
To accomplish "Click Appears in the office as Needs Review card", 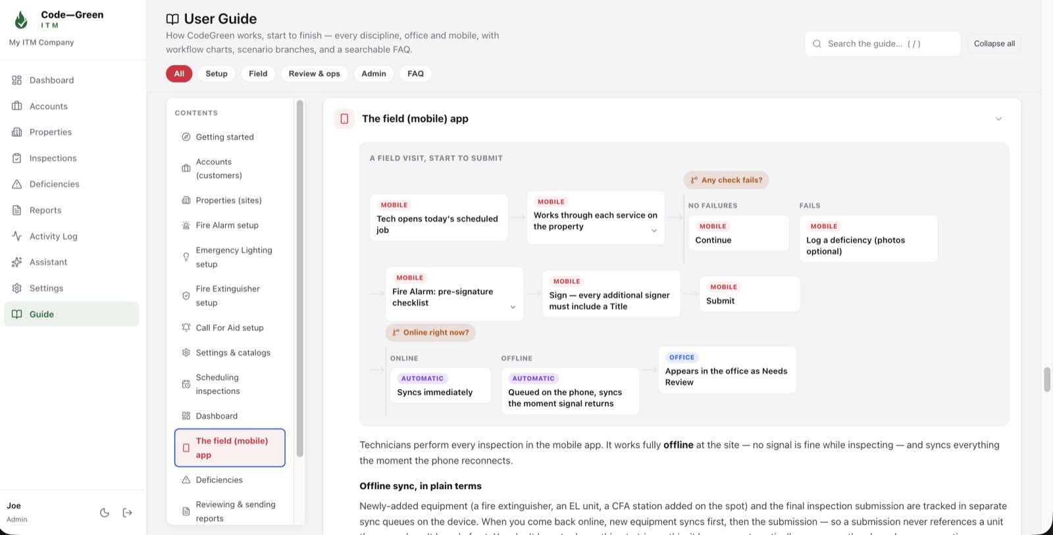I will 727,370.
